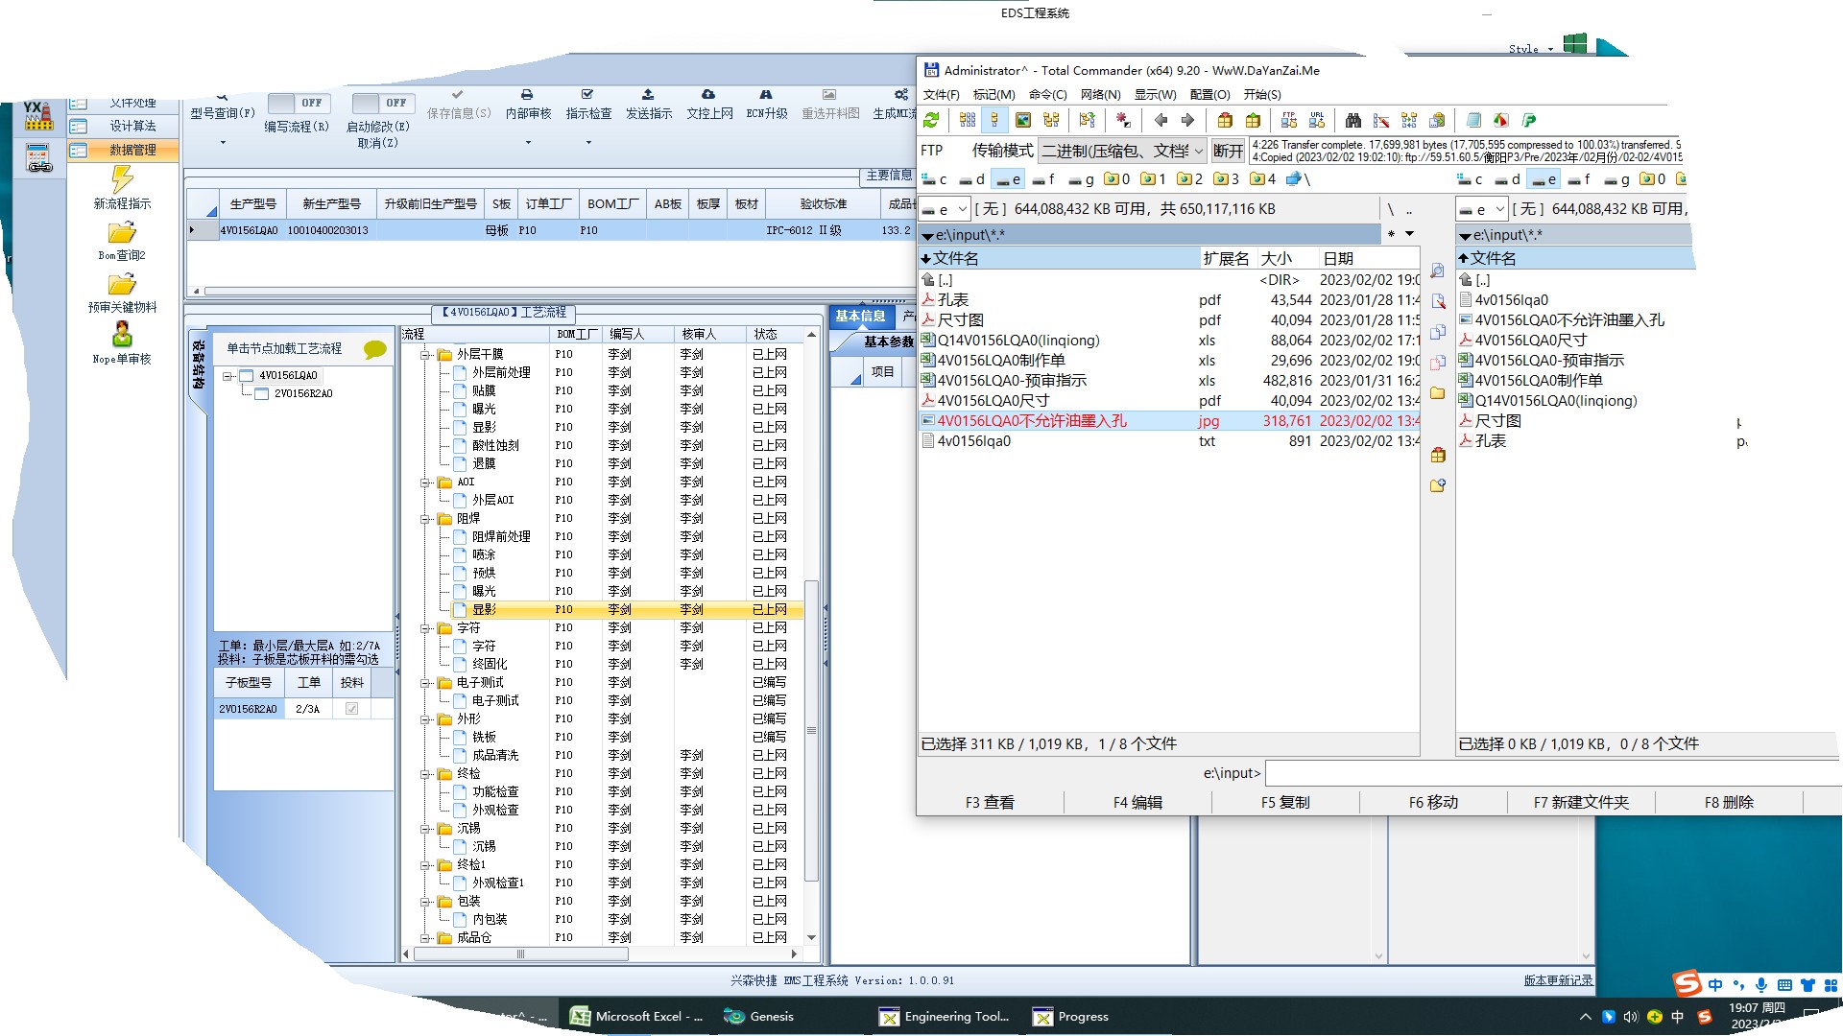Open the Nope单审核 sidebar icon

(x=122, y=334)
